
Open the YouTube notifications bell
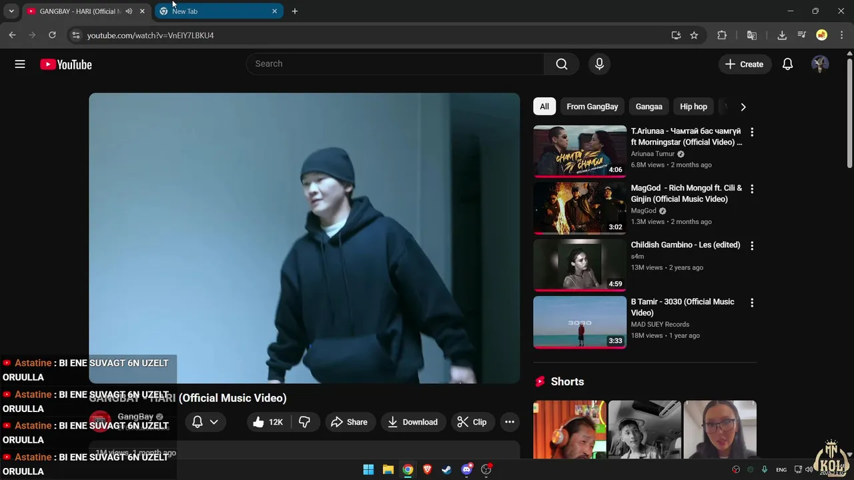pyautogui.click(x=787, y=64)
